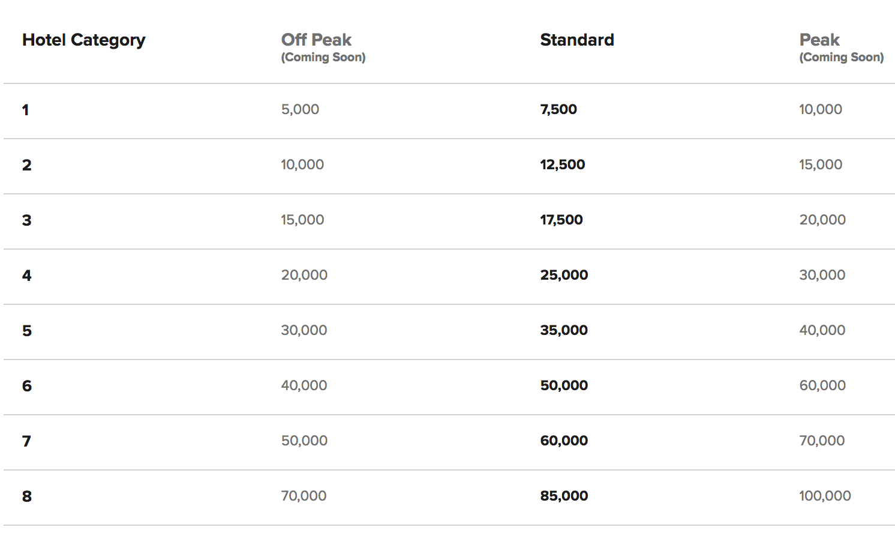
Task: Select the 50,000 off peak value in category 7
Action: tap(304, 441)
